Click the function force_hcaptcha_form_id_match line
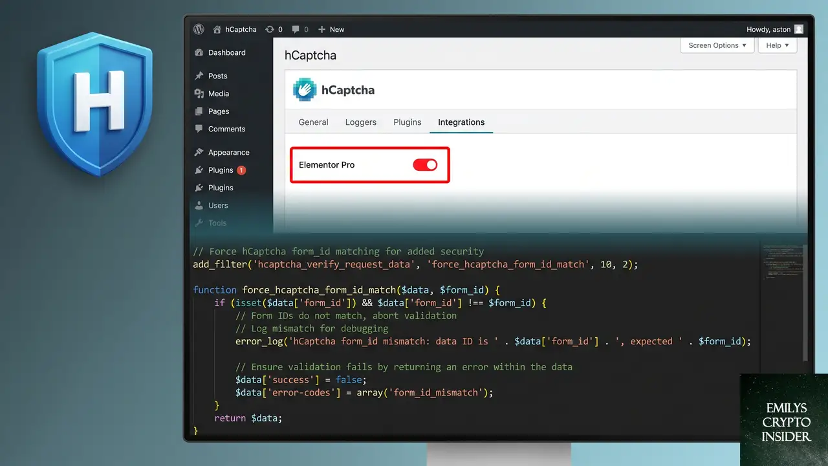The width and height of the screenshot is (828, 466). click(x=347, y=290)
